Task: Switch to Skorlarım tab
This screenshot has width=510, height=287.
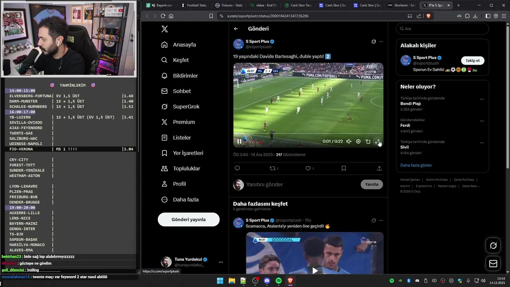Action: 402,5
